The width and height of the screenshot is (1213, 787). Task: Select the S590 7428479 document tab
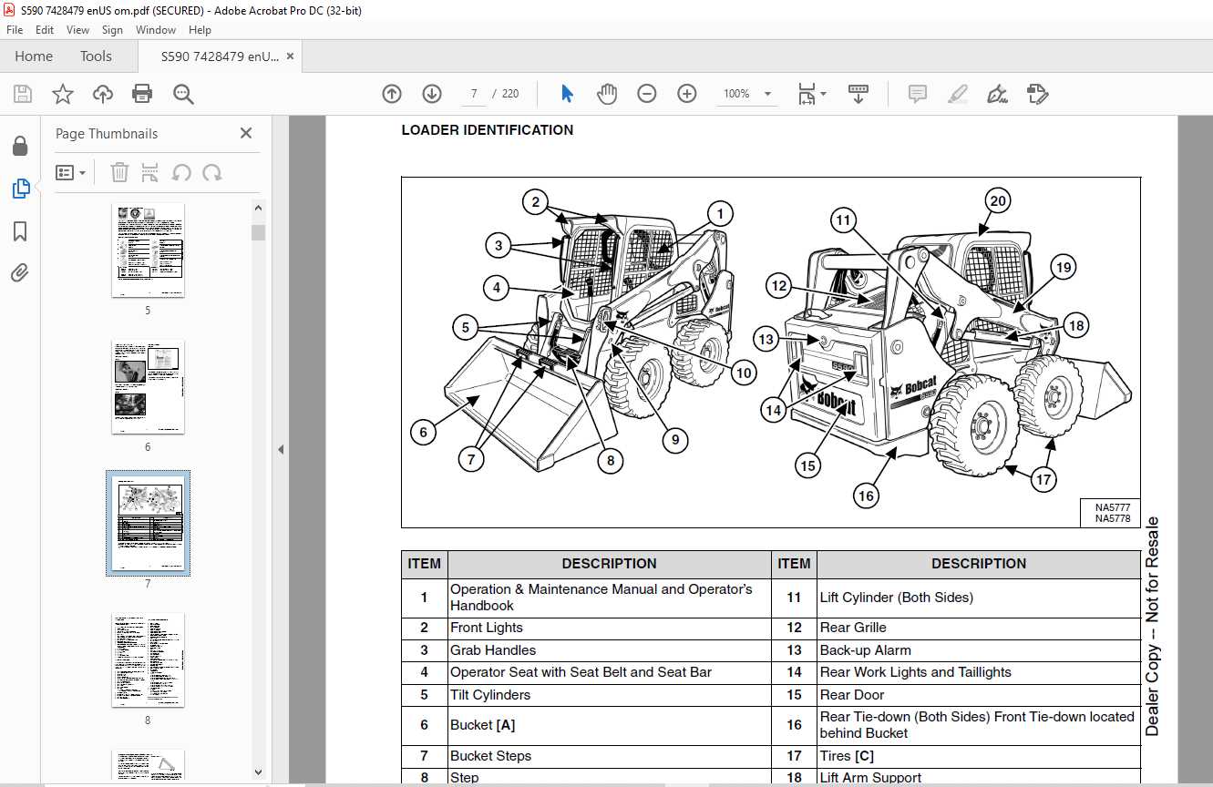pyautogui.click(x=220, y=56)
